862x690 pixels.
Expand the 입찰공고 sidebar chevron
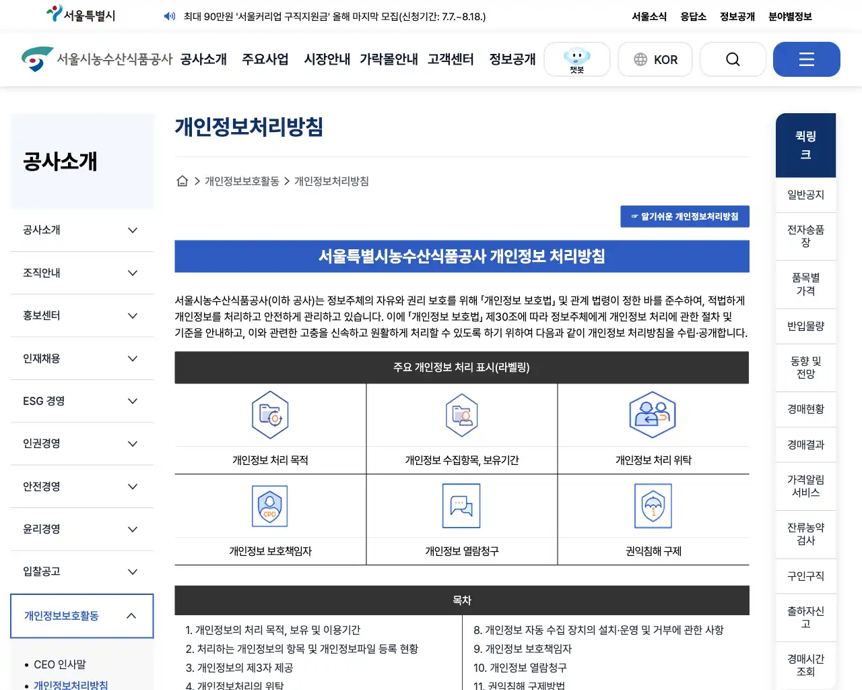133,572
